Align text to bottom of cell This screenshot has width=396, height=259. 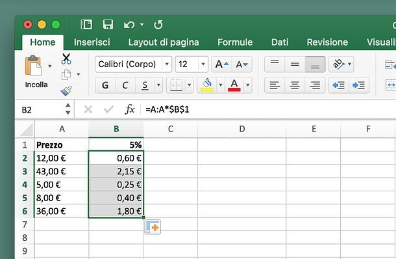coord(315,64)
